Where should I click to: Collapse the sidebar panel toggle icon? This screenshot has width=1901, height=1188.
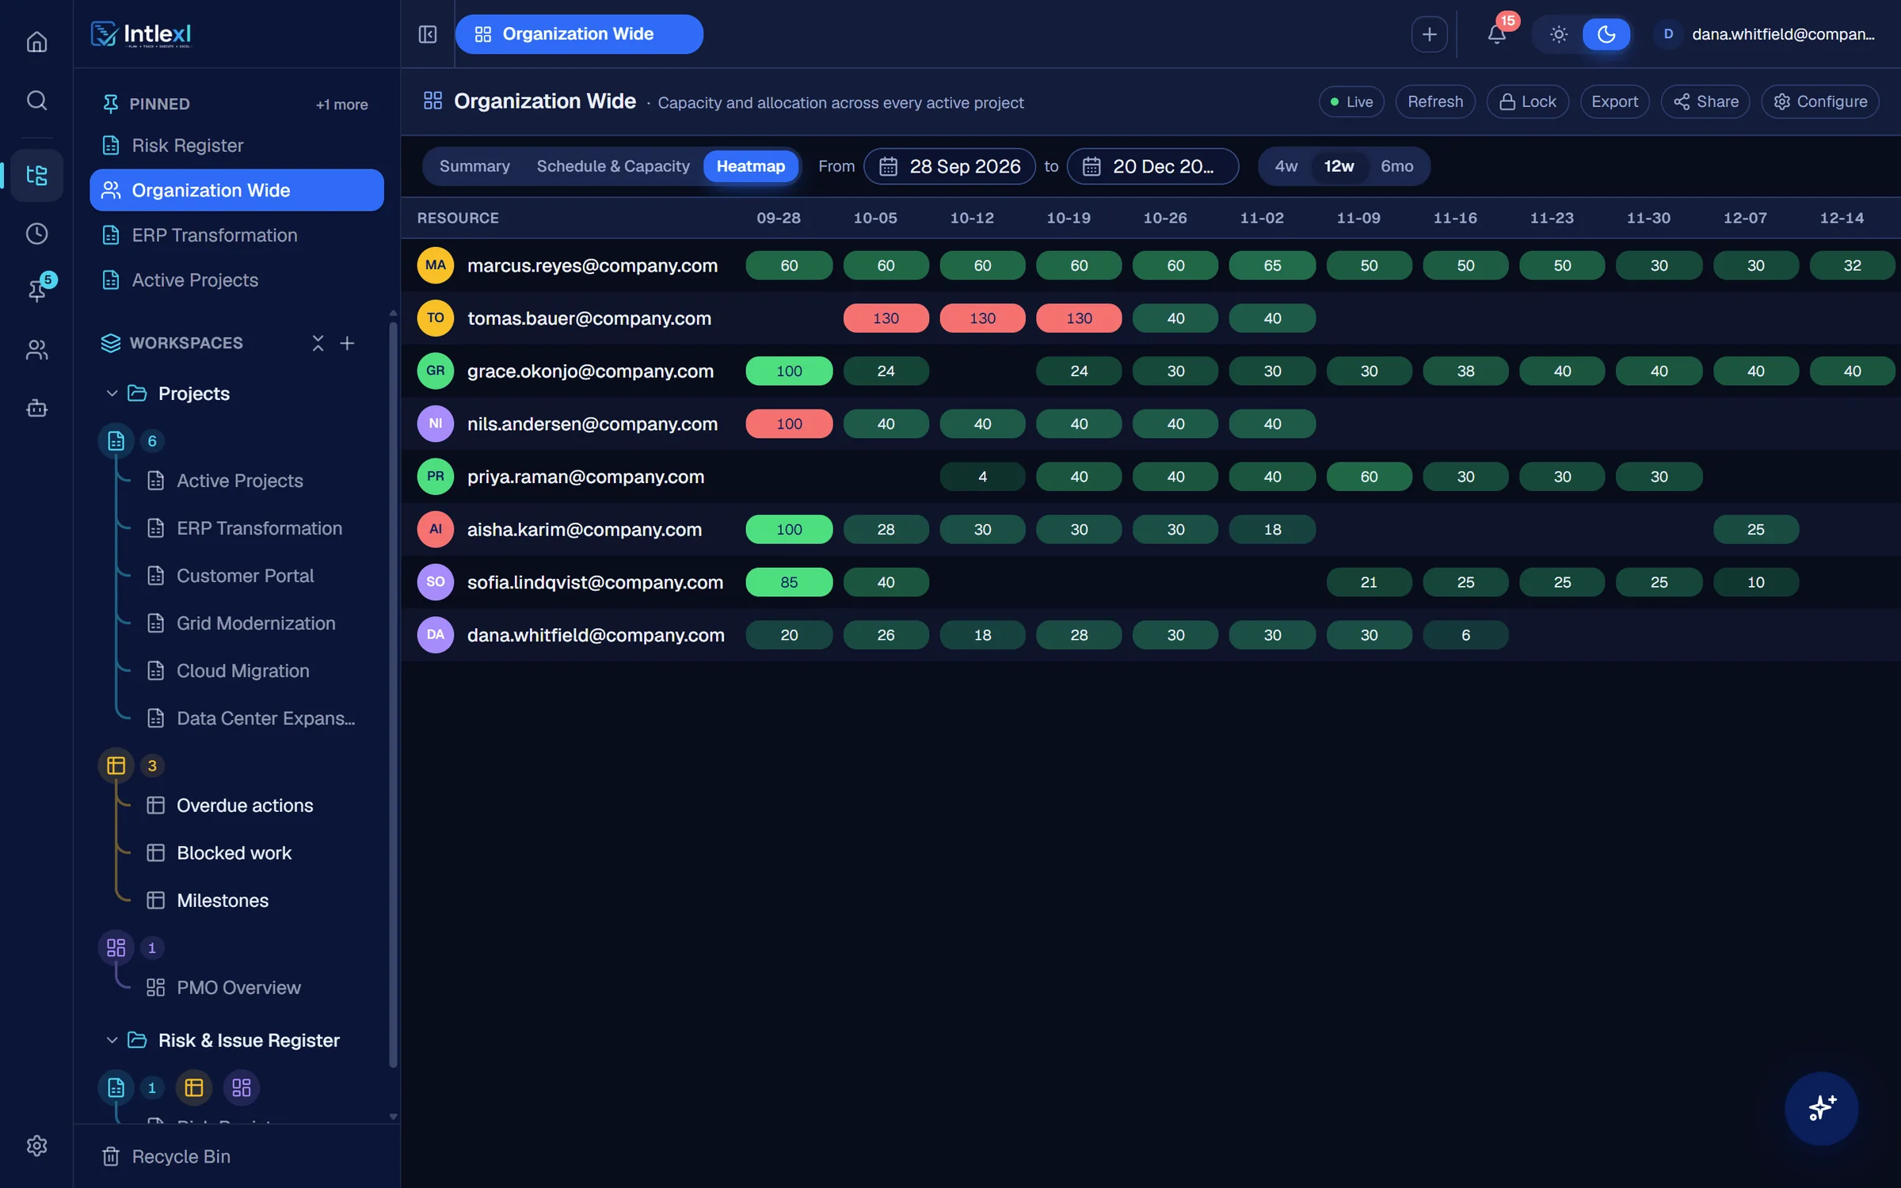click(x=428, y=34)
